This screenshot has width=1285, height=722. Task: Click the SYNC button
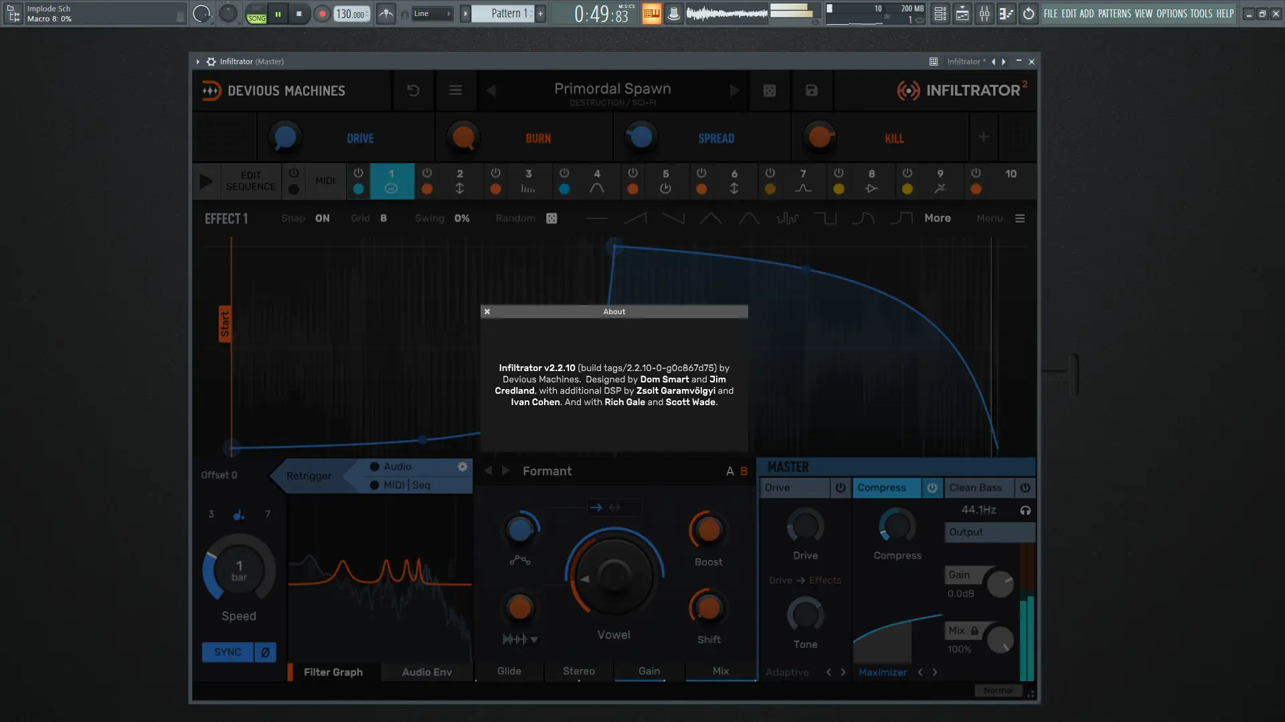coord(228,652)
